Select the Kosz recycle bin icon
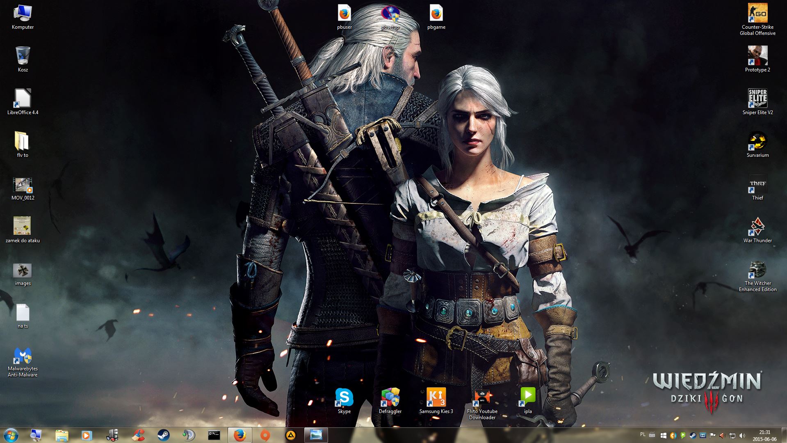Screen dimensions: 787x443 [23, 60]
